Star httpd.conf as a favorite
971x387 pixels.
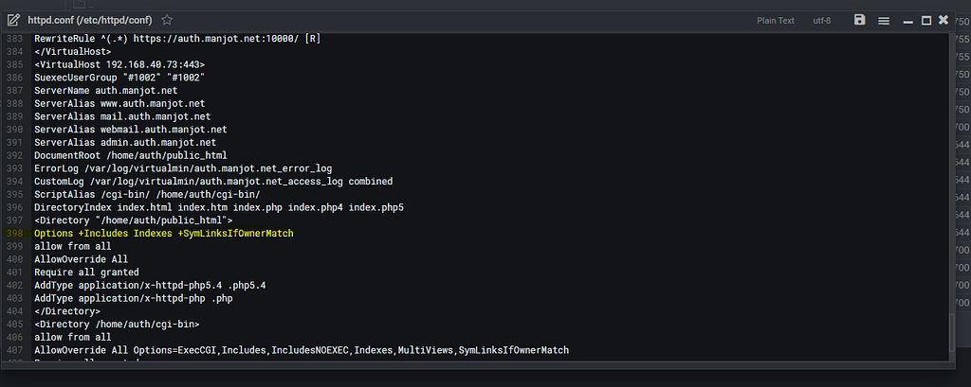167,20
